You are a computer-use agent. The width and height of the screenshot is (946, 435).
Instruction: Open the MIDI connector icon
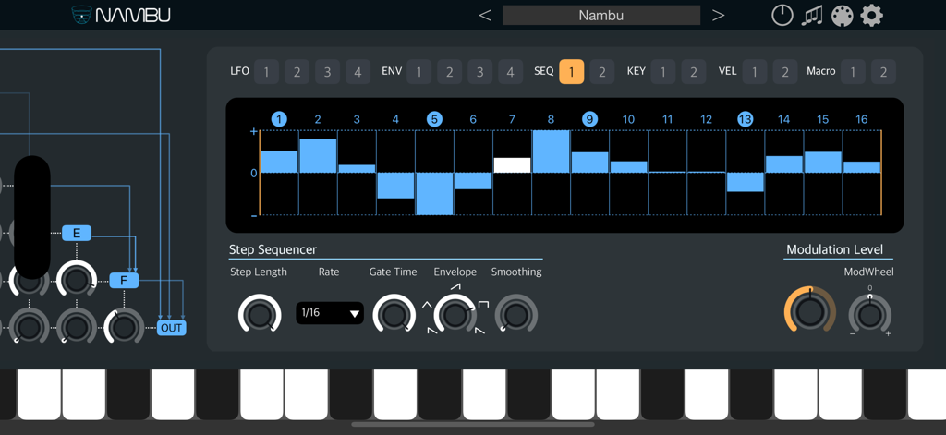tap(842, 15)
